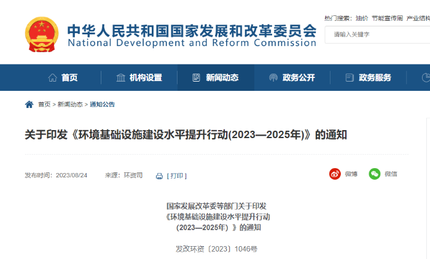Click the house icon beside 首页 in navbar
Image resolution: width=430 pixels, height=259 pixels.
(x=53, y=78)
